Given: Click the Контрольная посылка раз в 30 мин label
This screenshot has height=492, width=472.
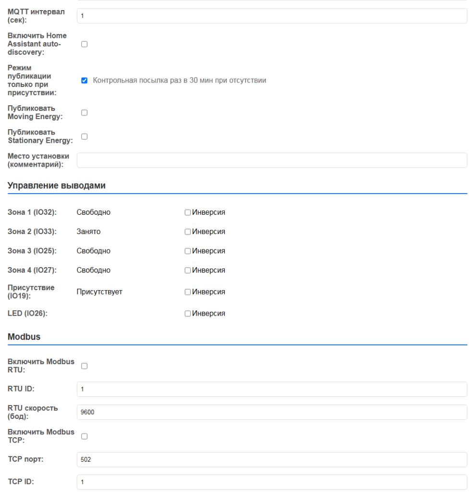Looking at the screenshot, I should [179, 81].
